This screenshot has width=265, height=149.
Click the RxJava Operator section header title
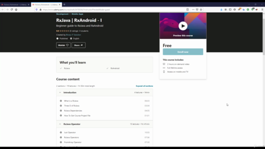(72, 124)
